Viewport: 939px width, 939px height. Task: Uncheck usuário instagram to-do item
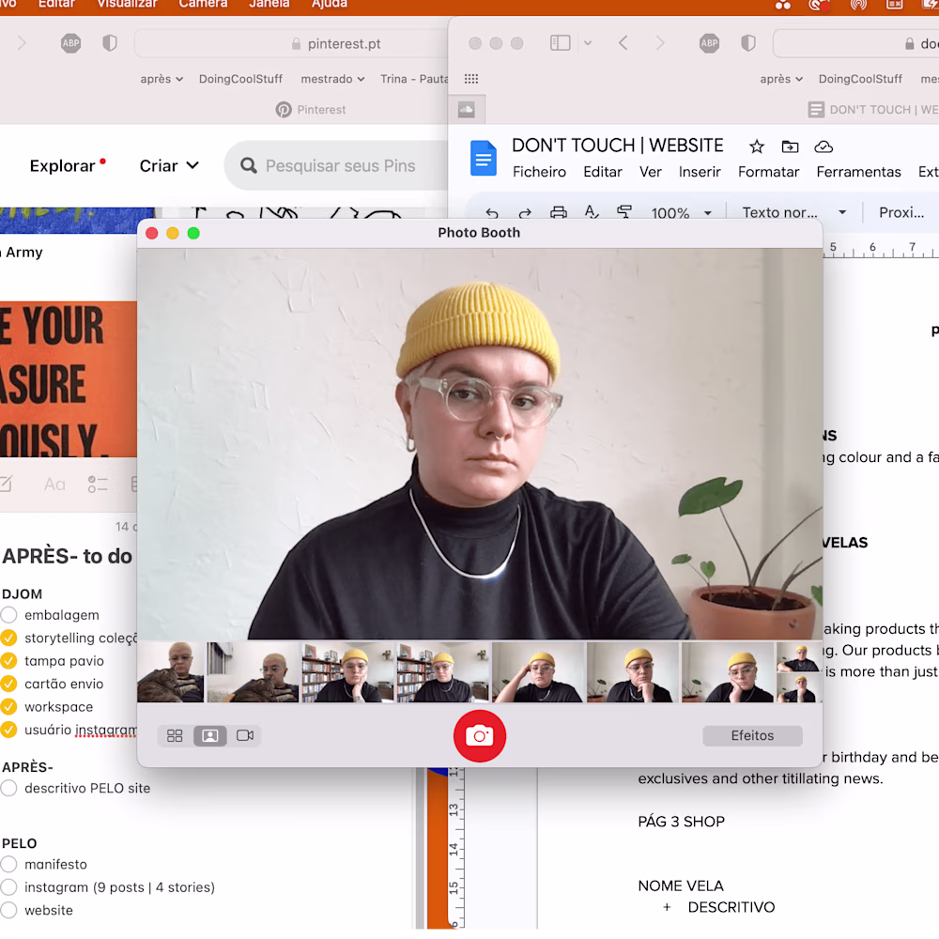click(9, 730)
